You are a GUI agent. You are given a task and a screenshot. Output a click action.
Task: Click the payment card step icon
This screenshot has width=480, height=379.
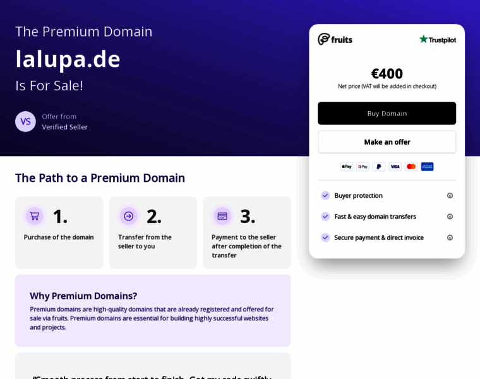point(222,216)
